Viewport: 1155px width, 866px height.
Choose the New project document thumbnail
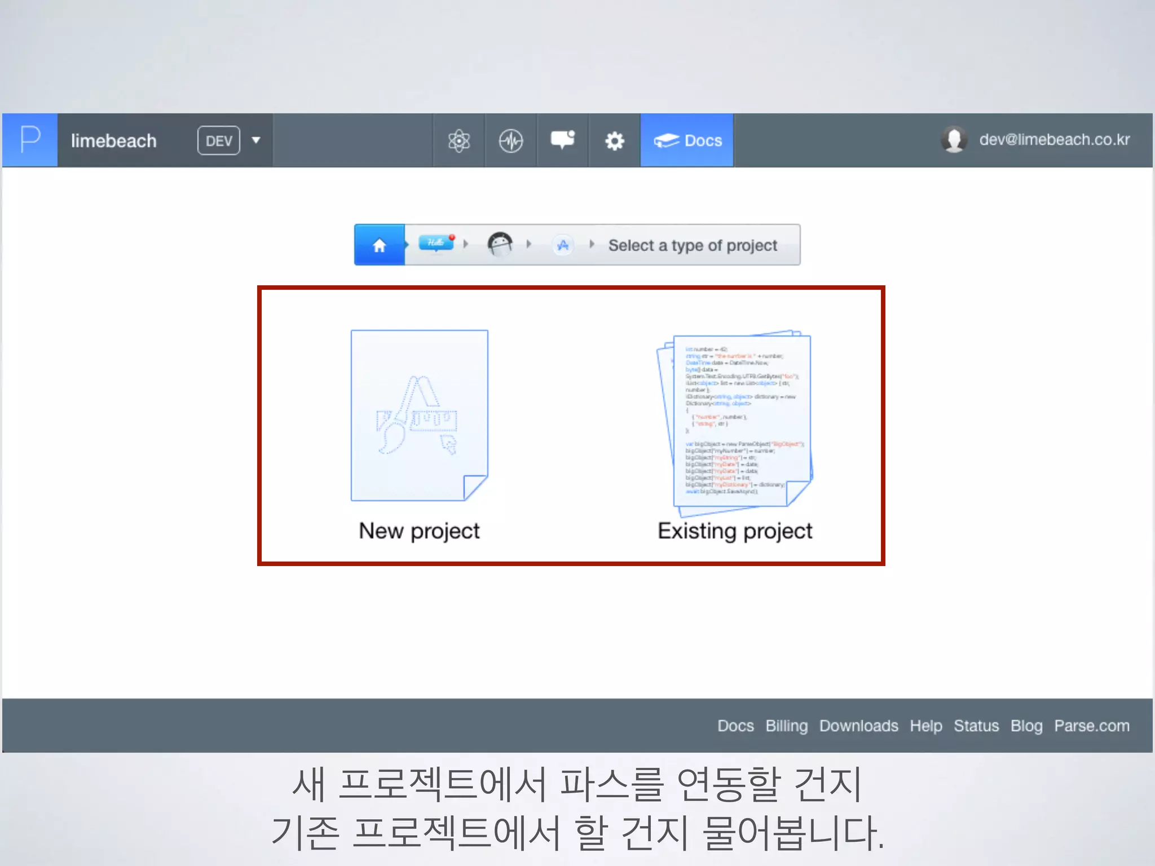[x=420, y=416]
